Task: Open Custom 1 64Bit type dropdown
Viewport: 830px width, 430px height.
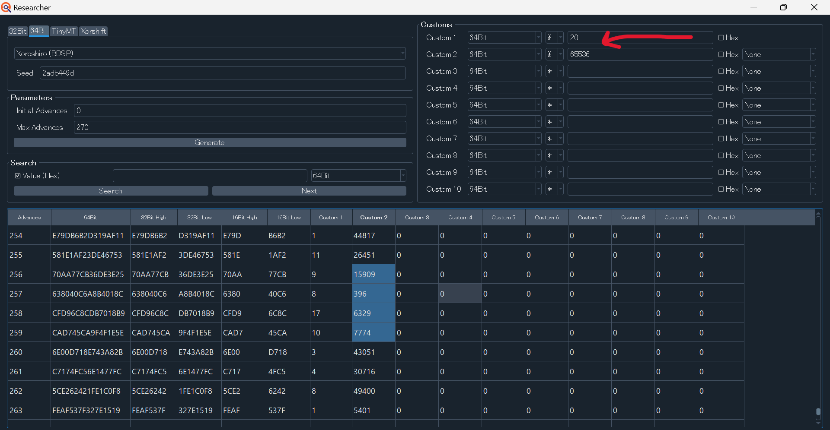Action: (504, 38)
